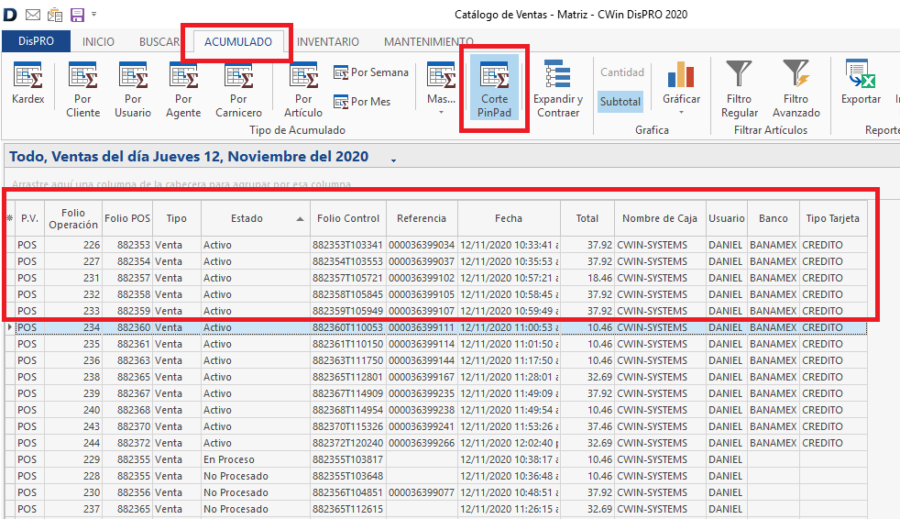This screenshot has width=900, height=519.
Task: Click the Por Semana button
Action: (370, 72)
